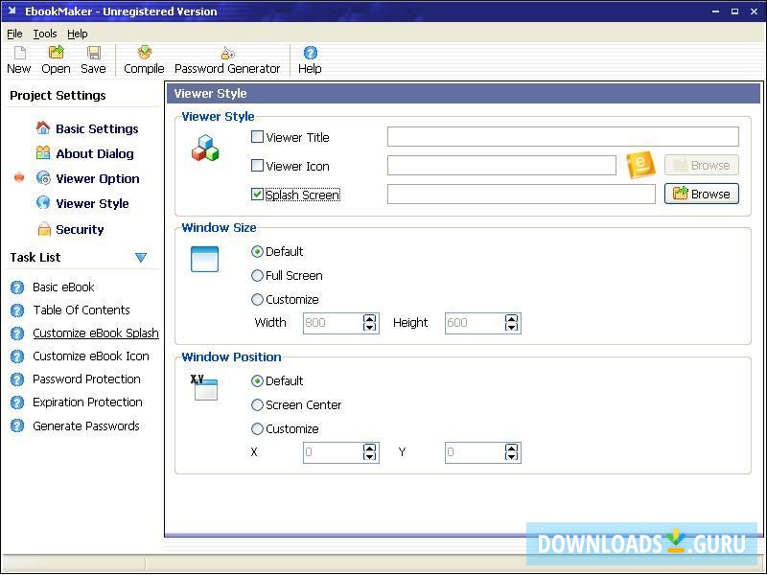The image size is (767, 575).
Task: Open the Security settings page
Action: point(84,229)
